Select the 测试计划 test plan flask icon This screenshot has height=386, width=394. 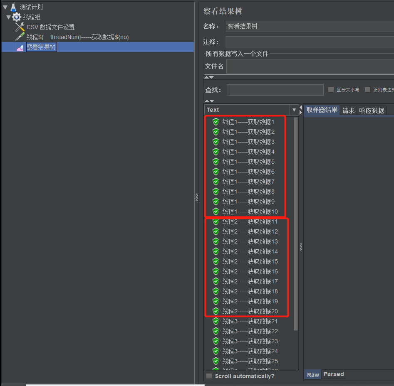[x=12, y=7]
